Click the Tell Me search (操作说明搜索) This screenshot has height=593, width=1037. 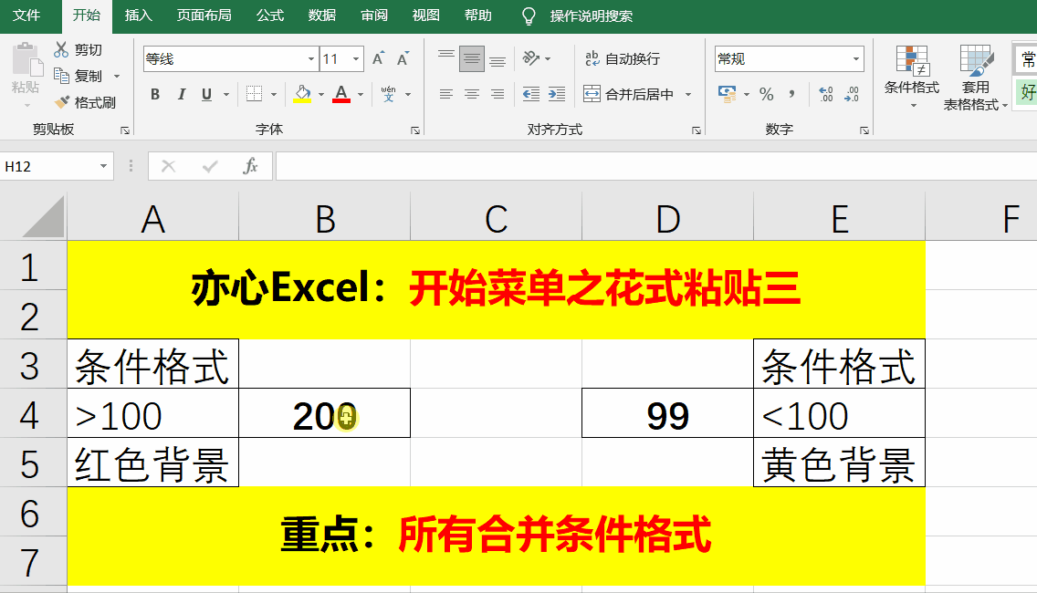tap(592, 16)
